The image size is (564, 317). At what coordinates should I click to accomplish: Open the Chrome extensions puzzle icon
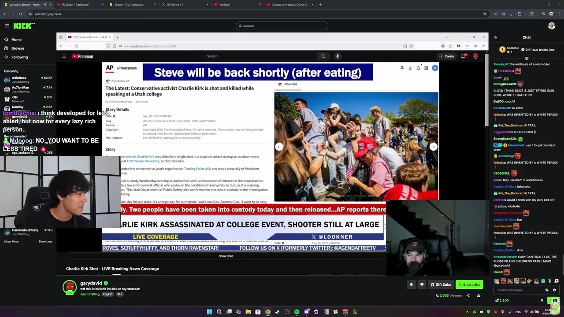coord(519,14)
